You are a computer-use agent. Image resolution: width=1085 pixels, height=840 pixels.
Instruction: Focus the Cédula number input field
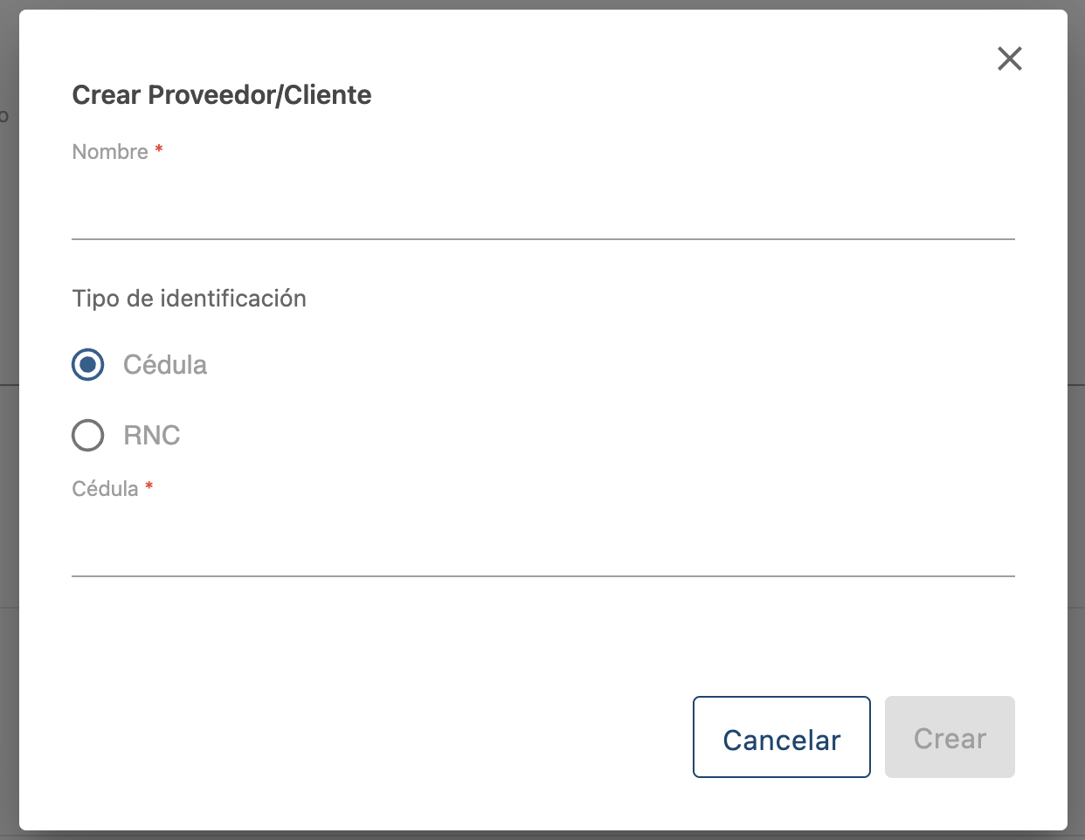542,547
